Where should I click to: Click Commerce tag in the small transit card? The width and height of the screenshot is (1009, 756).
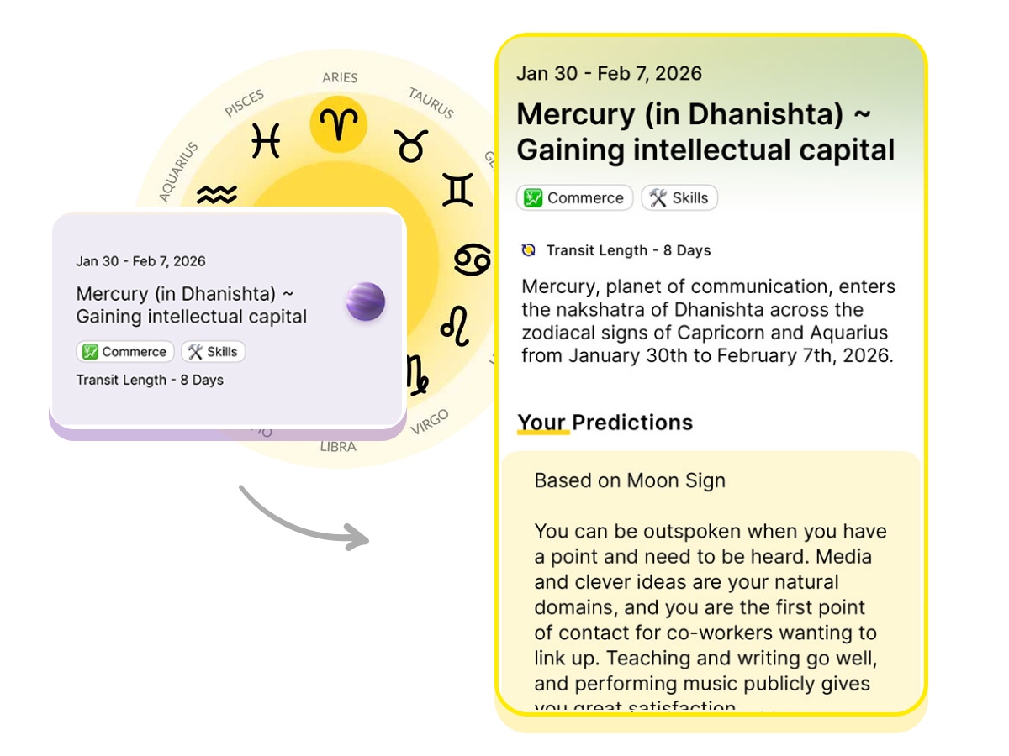click(125, 352)
